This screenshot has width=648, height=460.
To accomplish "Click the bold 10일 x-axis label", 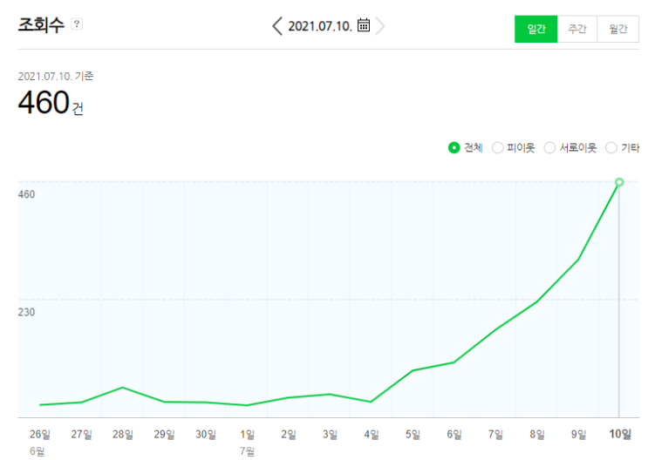I will 620,434.
